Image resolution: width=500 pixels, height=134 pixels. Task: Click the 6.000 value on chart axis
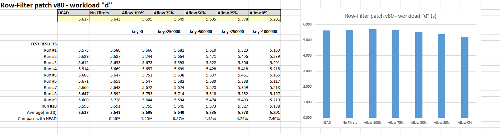tap(307, 24)
